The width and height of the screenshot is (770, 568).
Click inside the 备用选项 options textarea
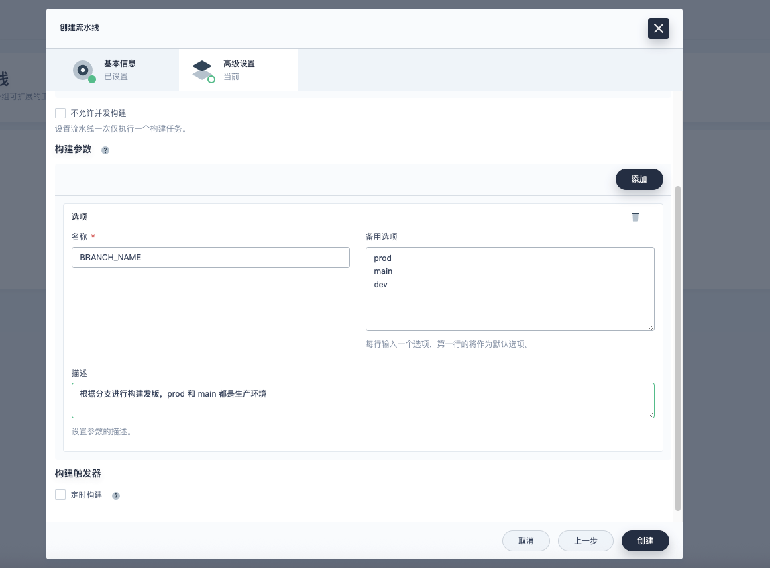[x=510, y=298]
